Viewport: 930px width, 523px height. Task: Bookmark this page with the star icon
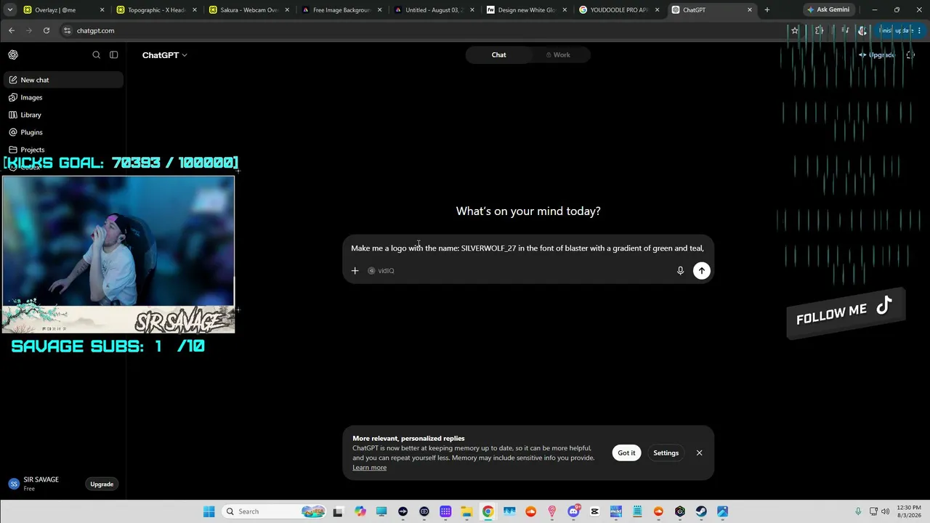pos(795,31)
